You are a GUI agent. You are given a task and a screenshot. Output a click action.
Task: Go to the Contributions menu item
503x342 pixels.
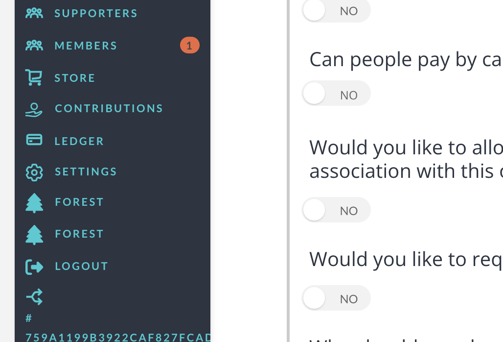pyautogui.click(x=109, y=108)
